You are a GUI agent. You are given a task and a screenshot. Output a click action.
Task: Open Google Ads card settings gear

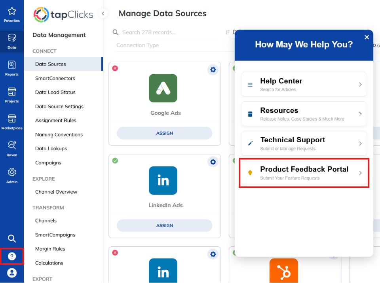pyautogui.click(x=213, y=70)
